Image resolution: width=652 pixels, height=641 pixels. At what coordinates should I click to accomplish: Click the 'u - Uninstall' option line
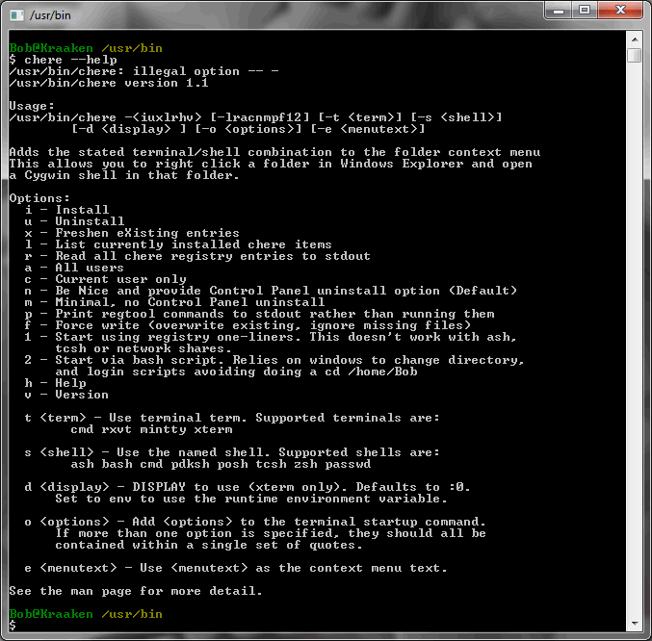coord(74,221)
